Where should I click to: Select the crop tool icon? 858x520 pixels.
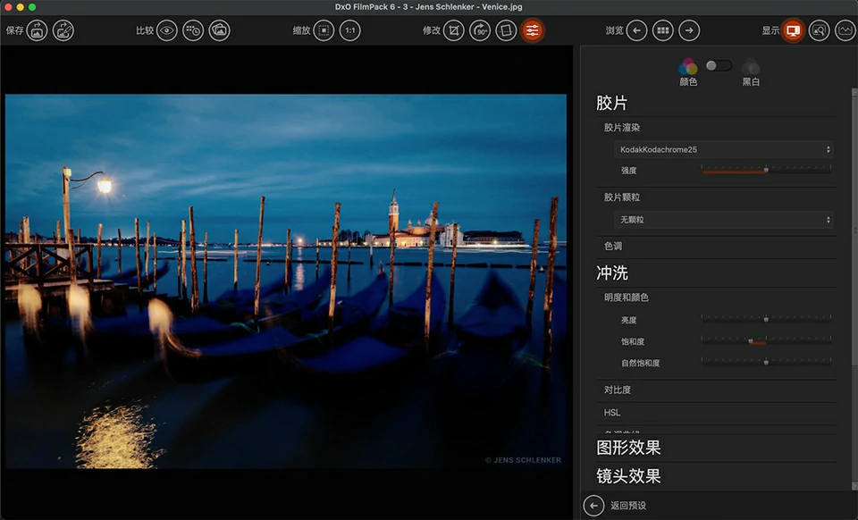click(x=454, y=30)
